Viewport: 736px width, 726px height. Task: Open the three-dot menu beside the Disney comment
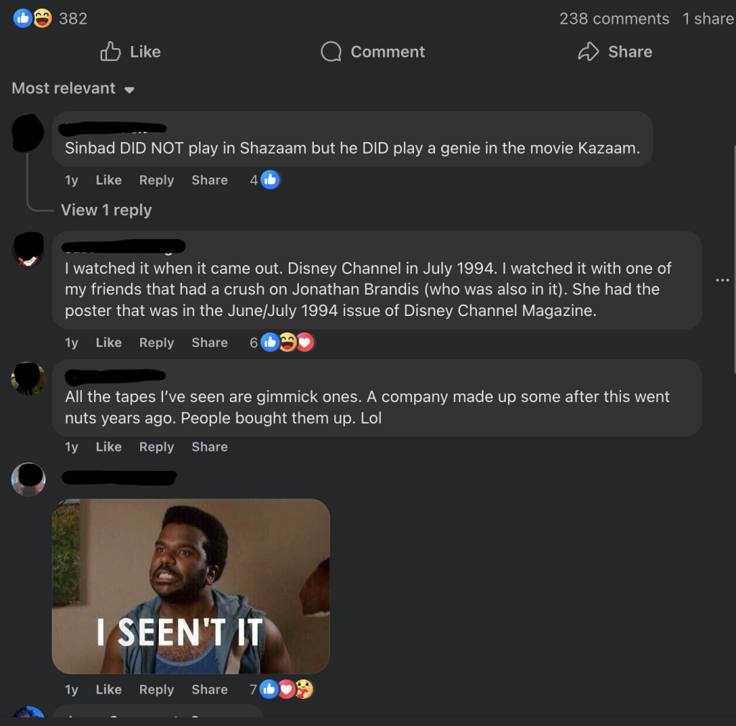pos(722,280)
